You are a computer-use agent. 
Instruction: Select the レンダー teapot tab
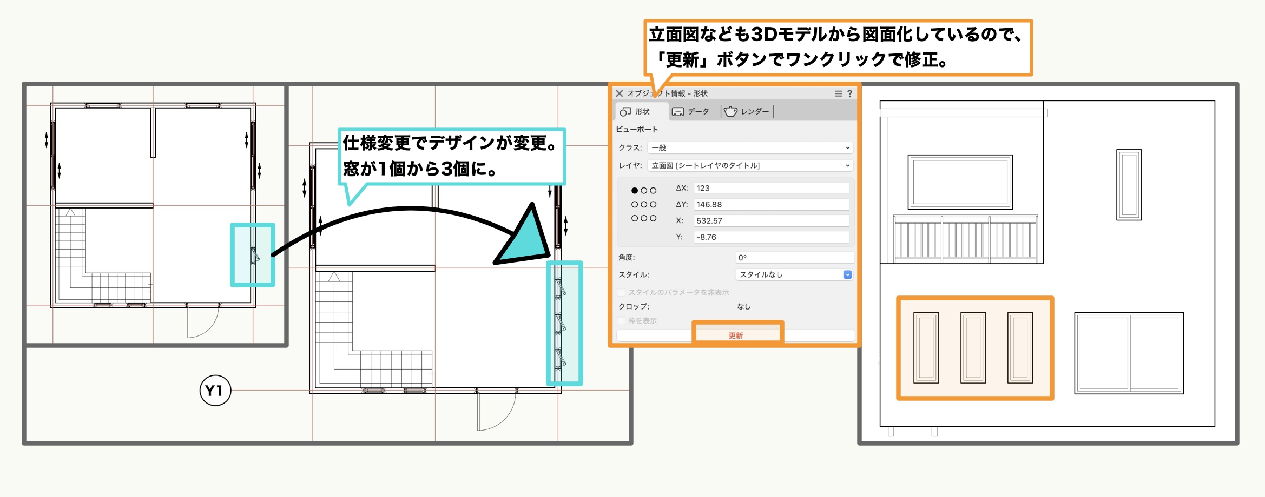(x=747, y=111)
